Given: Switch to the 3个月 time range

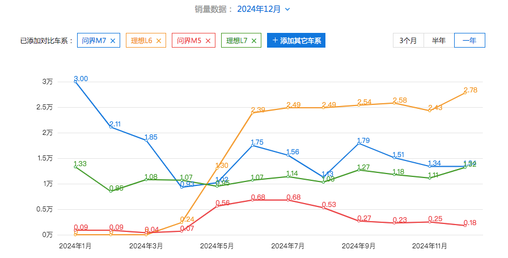Looking at the screenshot, I should click(x=408, y=40).
